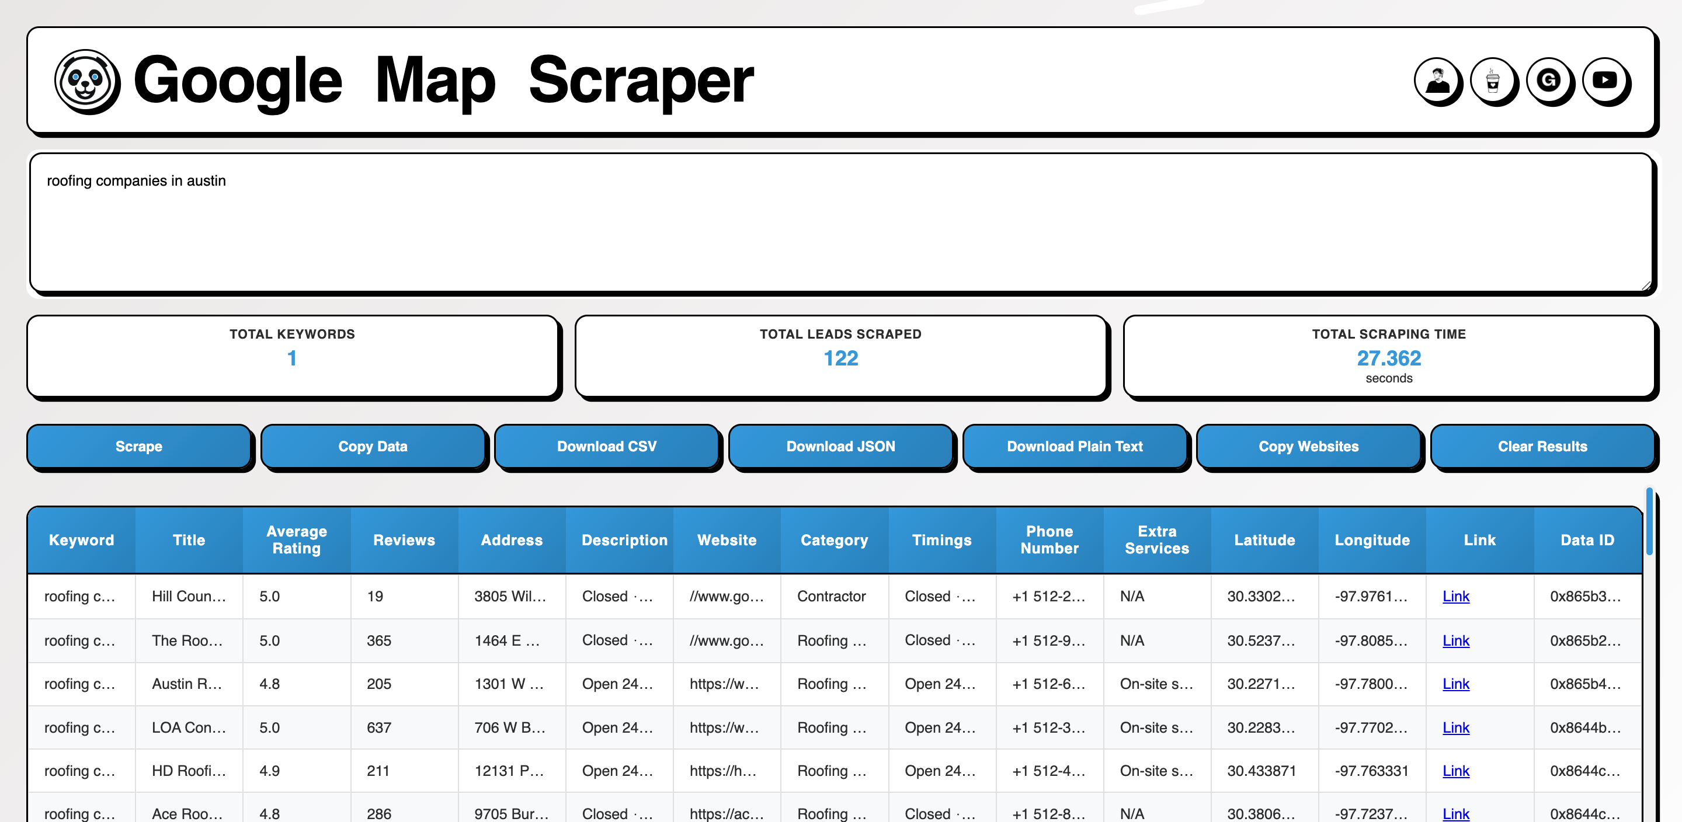The width and height of the screenshot is (1682, 822).
Task: Click the Download CSV icon button
Action: tap(606, 446)
